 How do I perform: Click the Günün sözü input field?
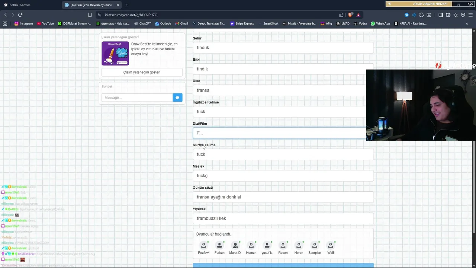pyautogui.click(x=283, y=197)
